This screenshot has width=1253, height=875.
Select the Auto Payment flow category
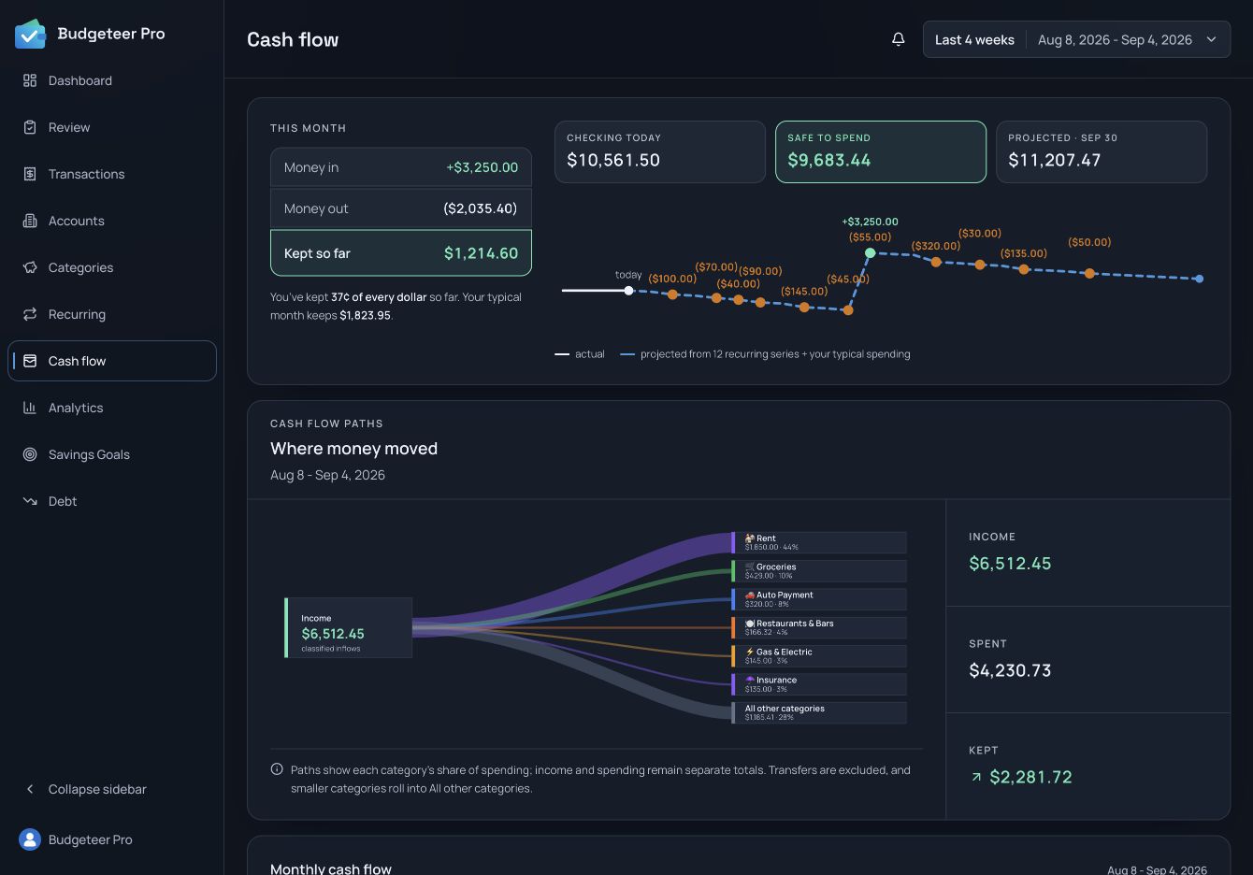(819, 599)
